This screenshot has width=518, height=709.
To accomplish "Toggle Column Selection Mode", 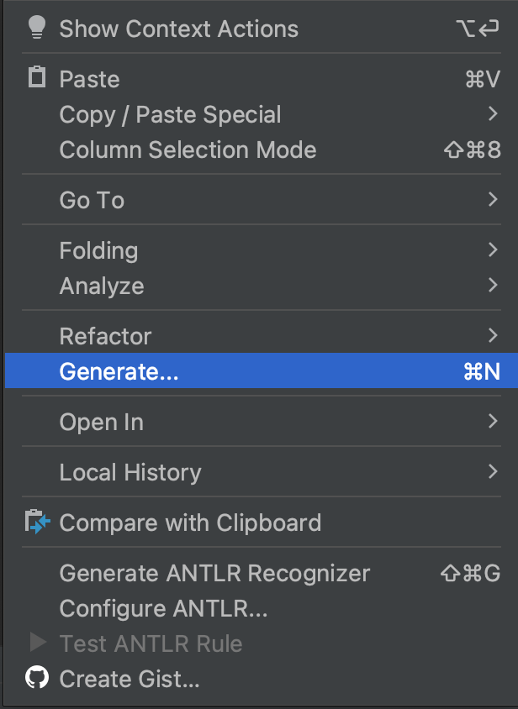I will pyautogui.click(x=188, y=150).
